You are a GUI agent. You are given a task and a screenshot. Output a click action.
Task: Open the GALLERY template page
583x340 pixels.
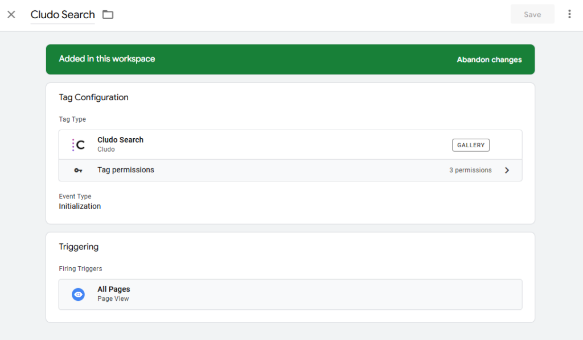tap(470, 145)
